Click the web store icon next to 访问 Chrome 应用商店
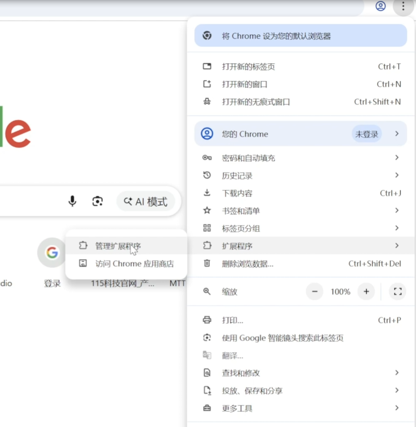 pyautogui.click(x=83, y=263)
